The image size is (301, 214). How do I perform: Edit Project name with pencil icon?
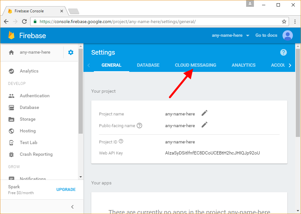(x=205, y=113)
